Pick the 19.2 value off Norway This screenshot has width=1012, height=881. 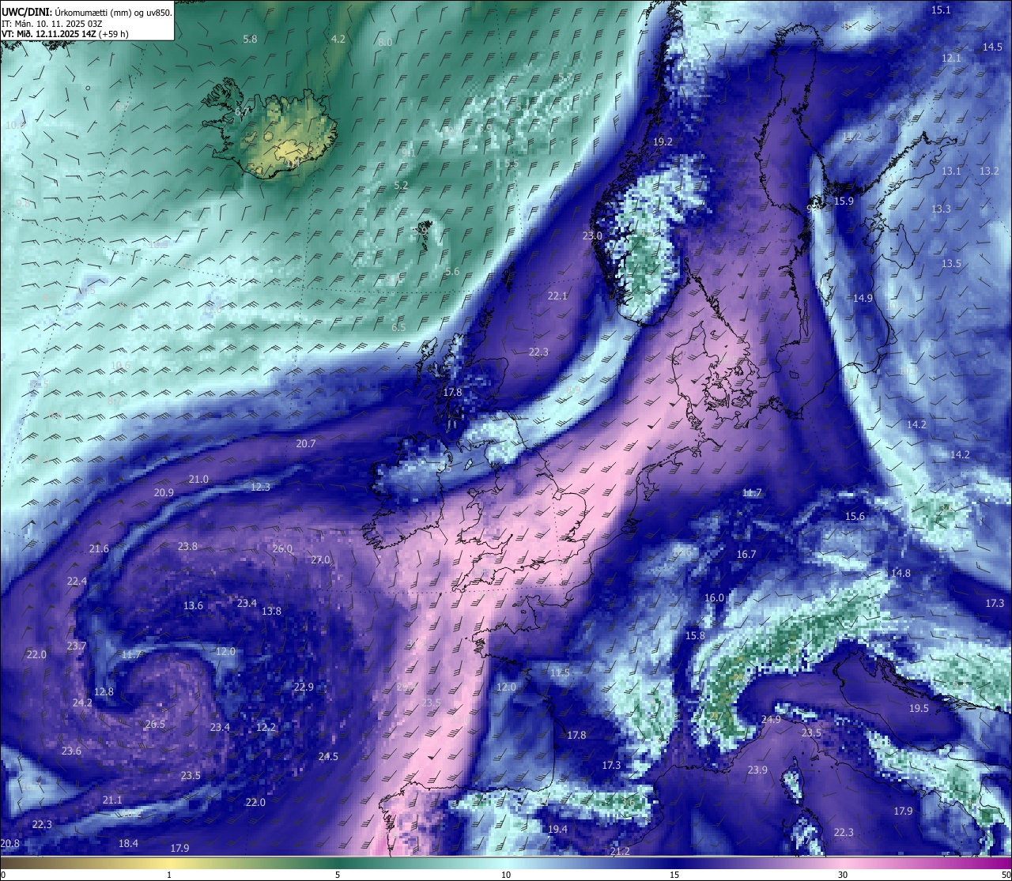(663, 141)
